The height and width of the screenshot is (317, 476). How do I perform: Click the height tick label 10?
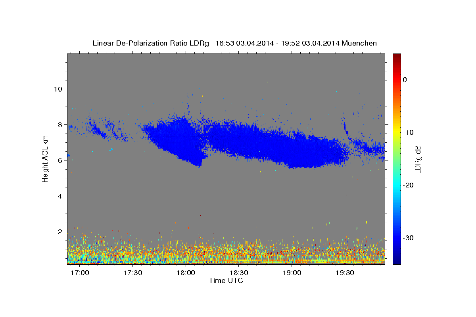[x=59, y=89]
